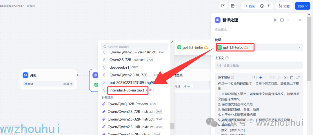
Task: Click the CHAT badge next to deepseek-r1
Action: tap(134, 67)
